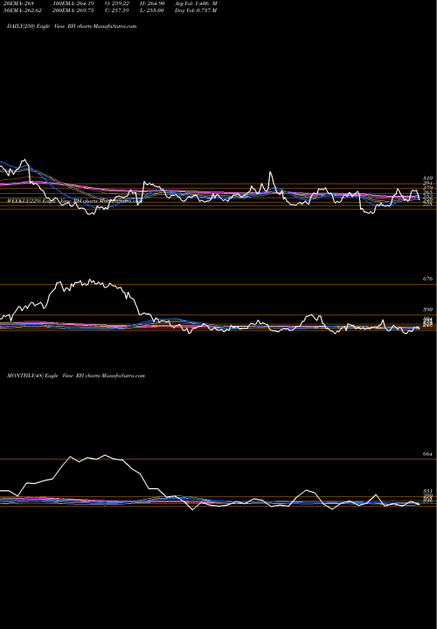Click the 664 level label on monthly chart
Viewport: 437px width, 629px height.
pyautogui.click(x=428, y=454)
